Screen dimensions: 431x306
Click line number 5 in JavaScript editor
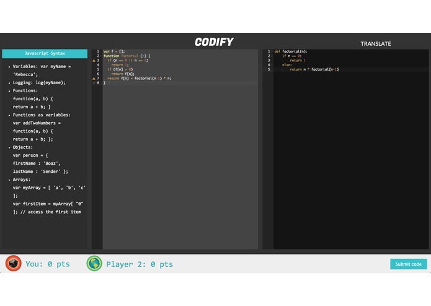tap(98, 69)
